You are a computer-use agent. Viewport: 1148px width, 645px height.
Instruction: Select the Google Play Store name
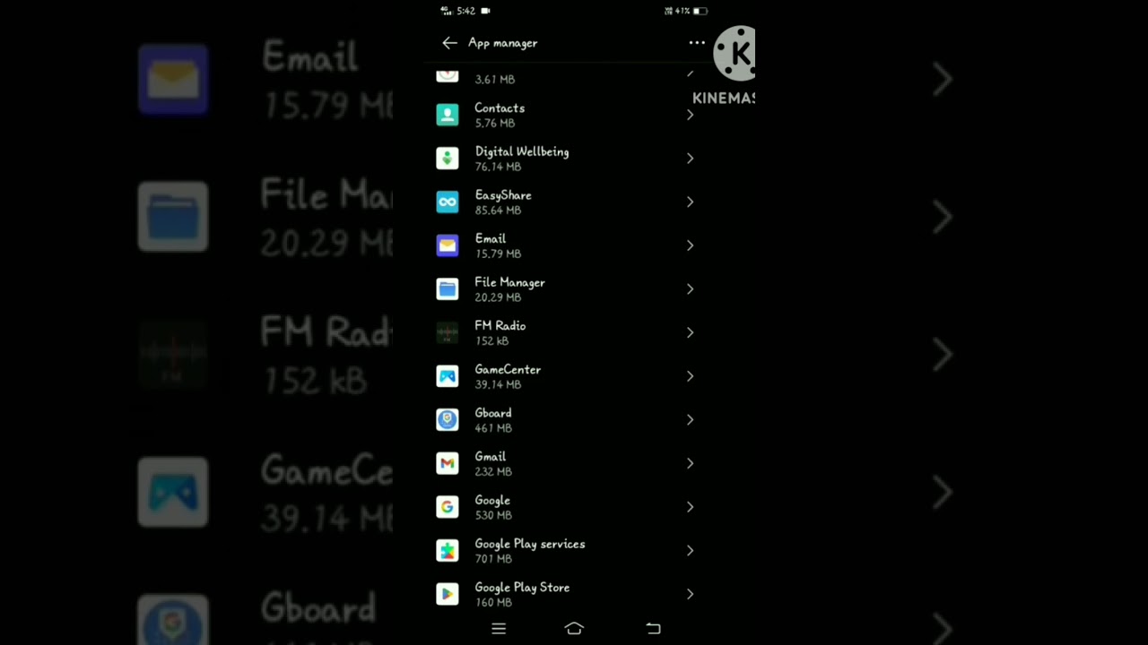coord(522,588)
